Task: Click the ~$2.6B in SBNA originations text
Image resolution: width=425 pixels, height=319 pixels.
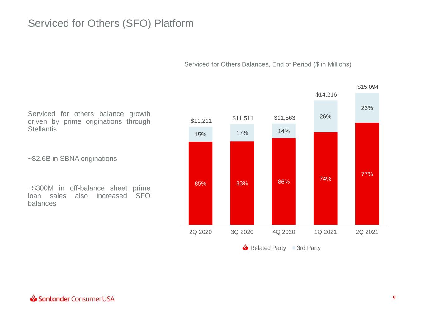Action: pyautogui.click(x=72, y=159)
